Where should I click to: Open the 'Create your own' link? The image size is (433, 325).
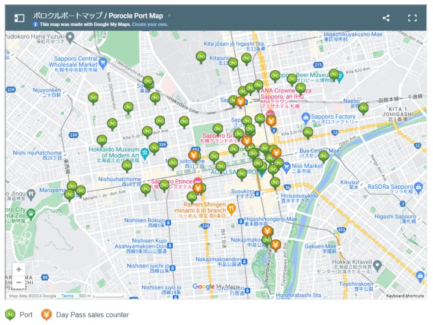click(150, 25)
